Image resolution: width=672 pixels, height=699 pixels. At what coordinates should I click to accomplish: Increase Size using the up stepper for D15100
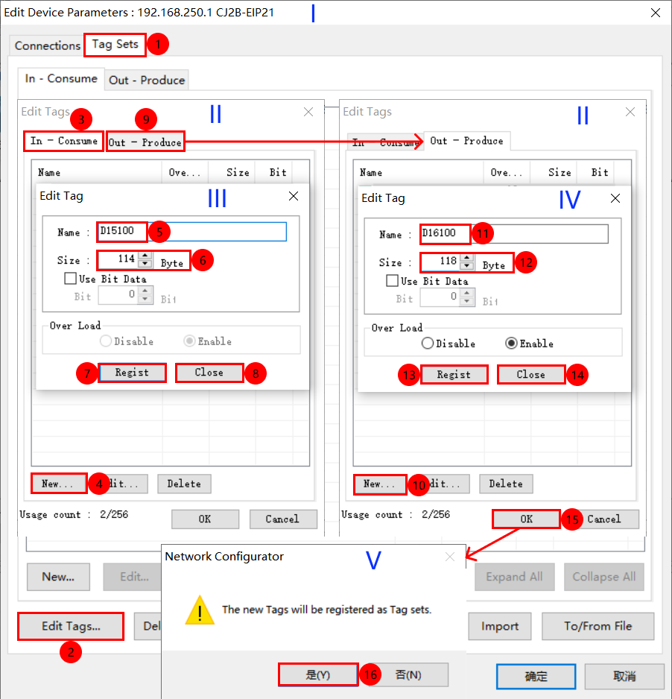145,256
